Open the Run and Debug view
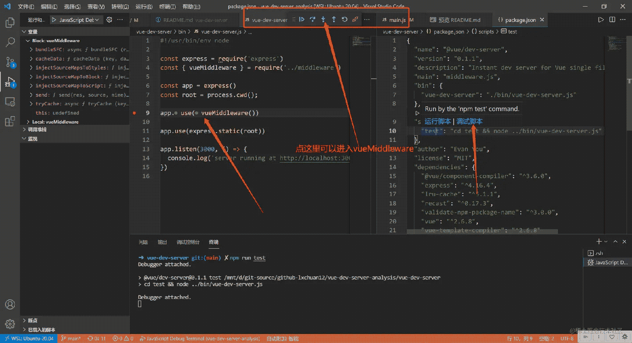The height and width of the screenshot is (343, 632). coord(10,82)
